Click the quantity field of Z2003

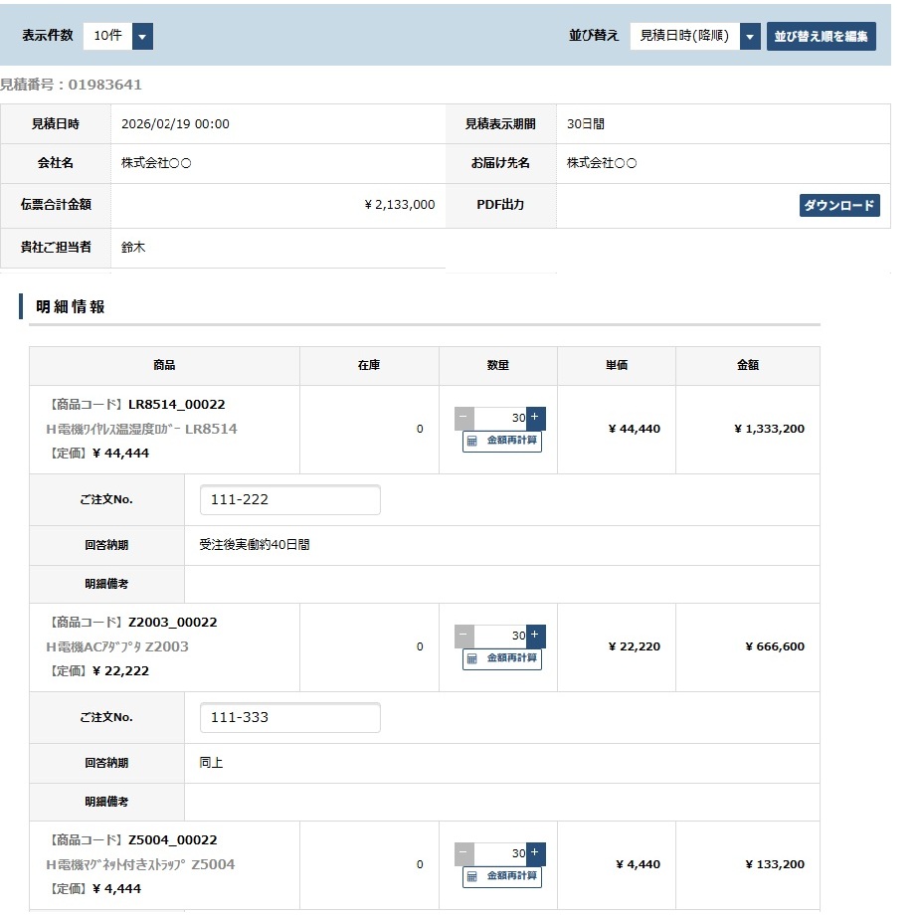499,636
